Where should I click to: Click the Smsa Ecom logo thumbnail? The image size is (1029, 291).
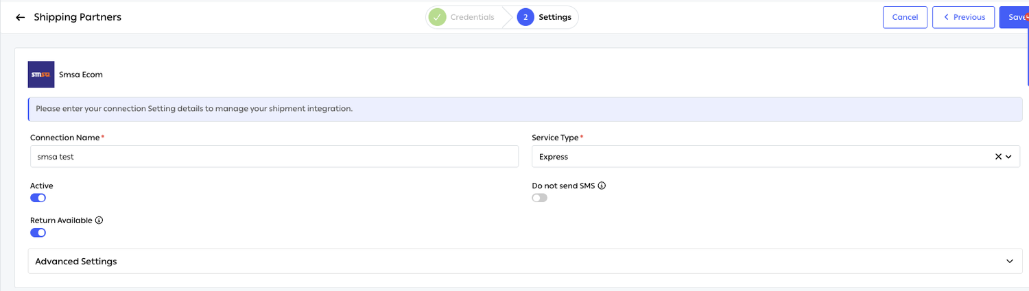pos(41,75)
